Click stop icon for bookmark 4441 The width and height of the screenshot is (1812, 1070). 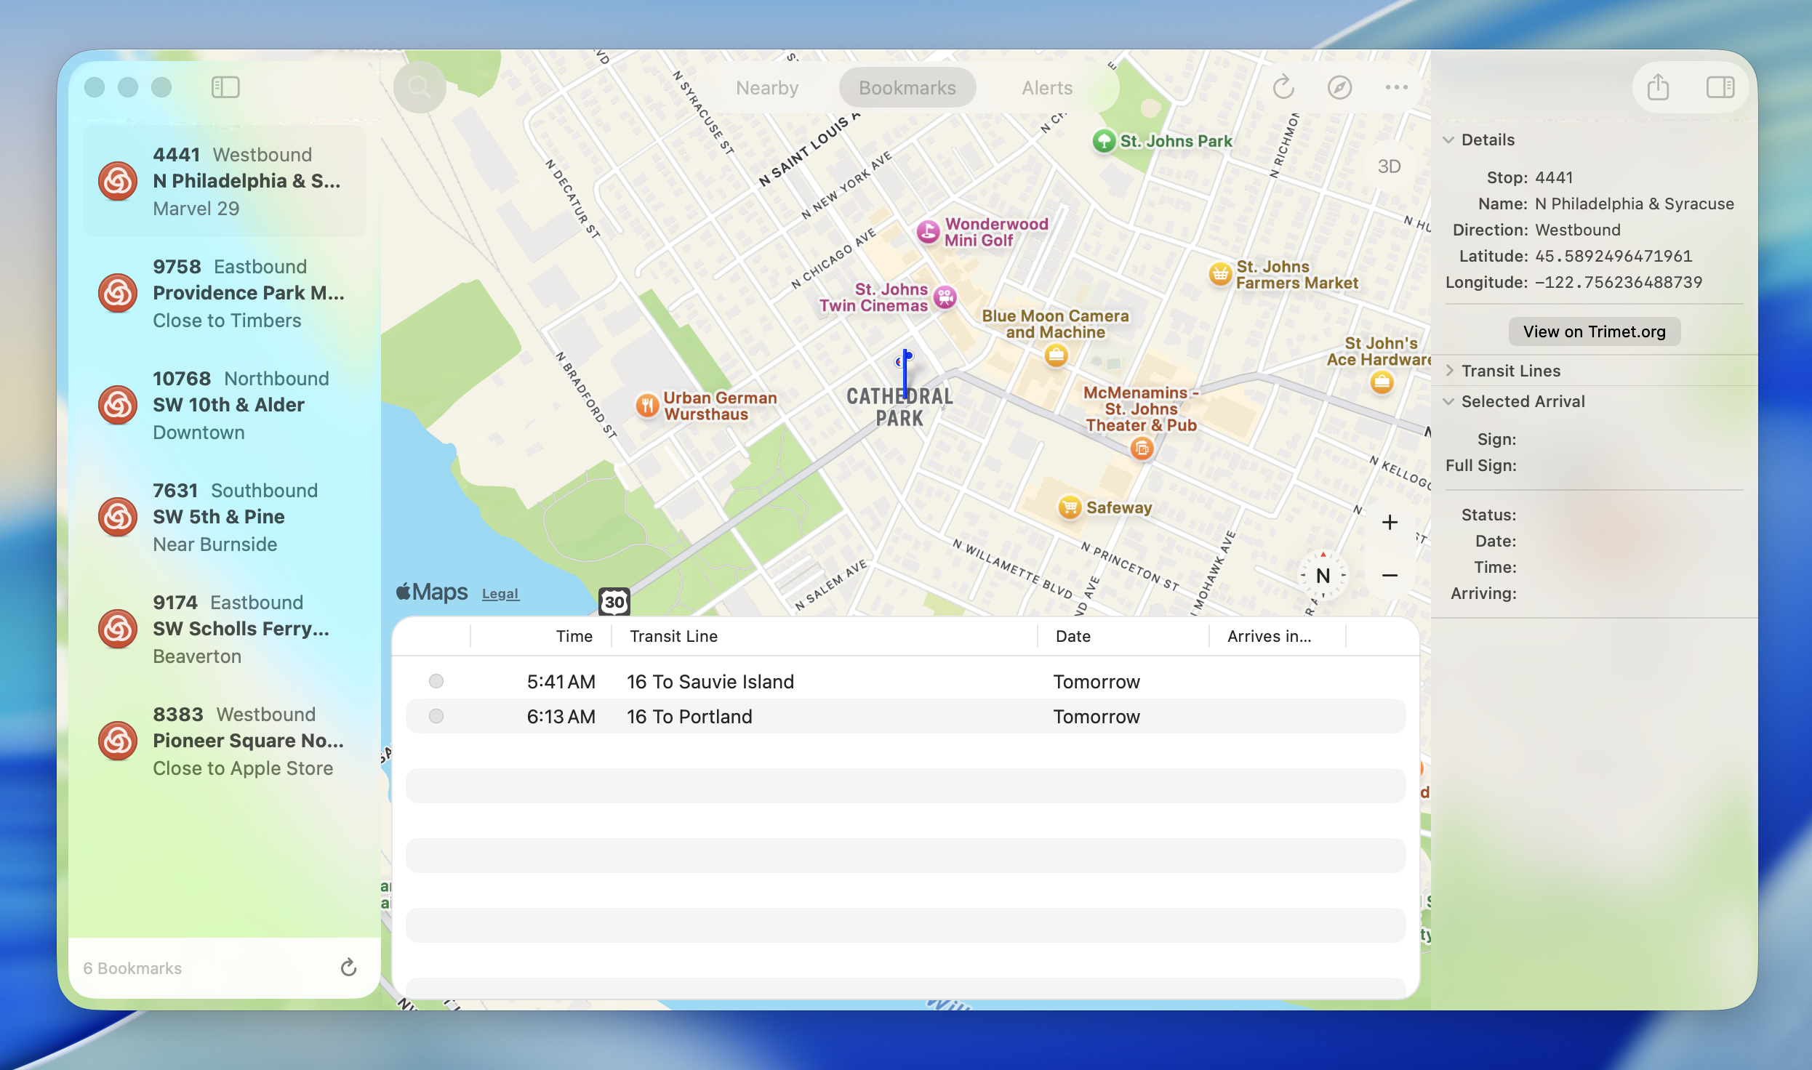click(118, 181)
